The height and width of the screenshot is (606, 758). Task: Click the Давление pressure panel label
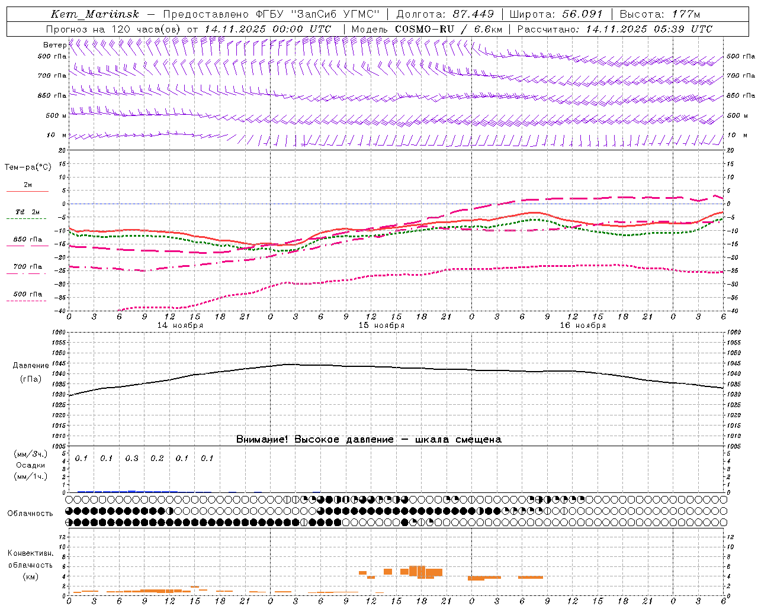point(31,366)
